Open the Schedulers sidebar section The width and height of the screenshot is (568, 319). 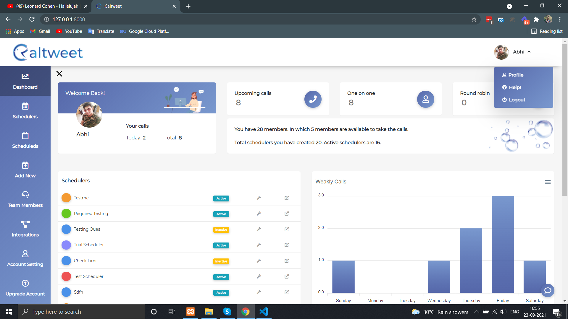(x=25, y=111)
